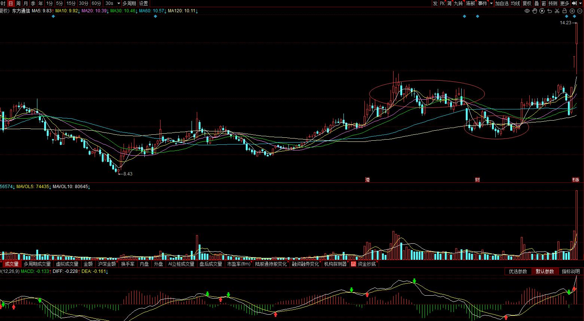
Task: Expand the dropdown next to 事件
Action: pos(491,3)
